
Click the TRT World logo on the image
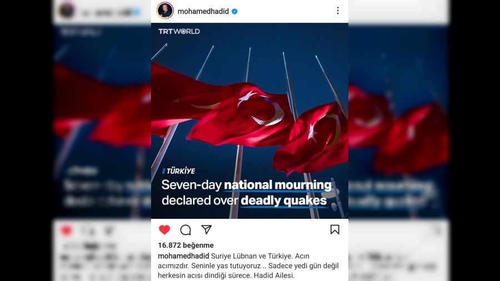[179, 31]
